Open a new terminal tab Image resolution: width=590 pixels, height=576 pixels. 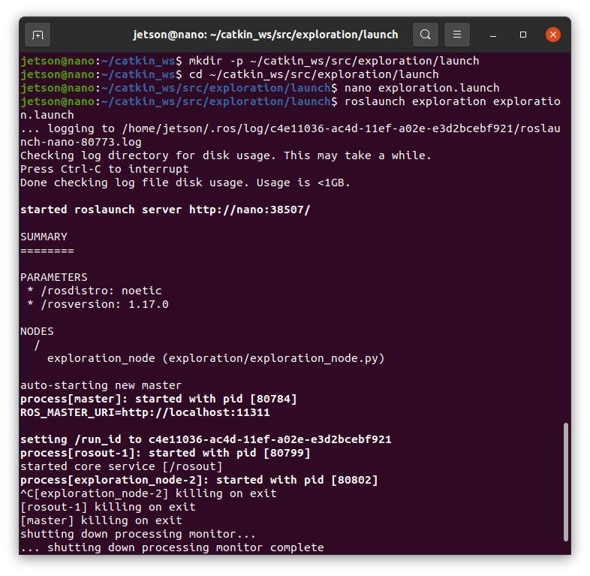pyautogui.click(x=38, y=35)
